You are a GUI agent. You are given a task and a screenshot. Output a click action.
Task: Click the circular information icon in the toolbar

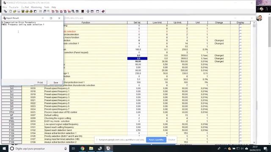click(88, 11)
